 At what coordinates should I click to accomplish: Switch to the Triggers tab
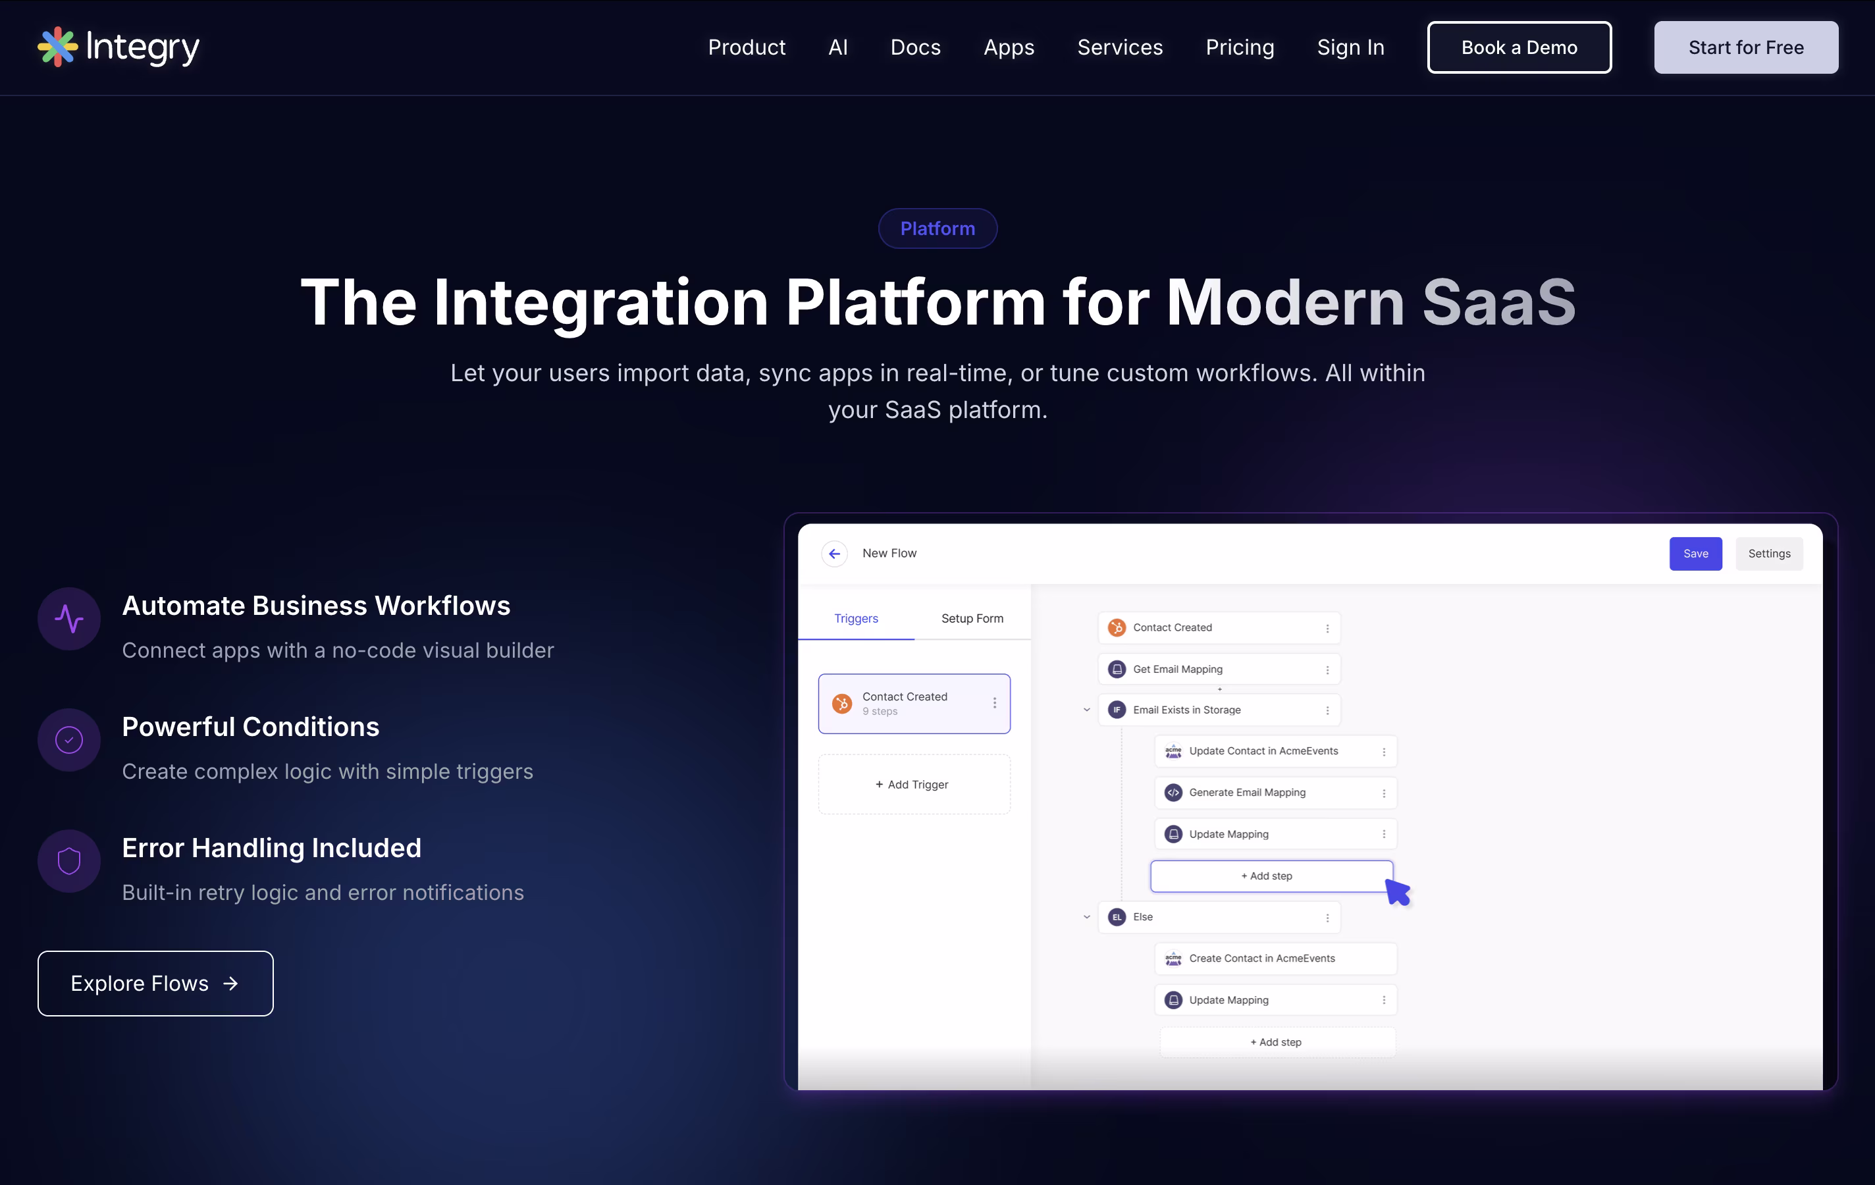(x=856, y=618)
